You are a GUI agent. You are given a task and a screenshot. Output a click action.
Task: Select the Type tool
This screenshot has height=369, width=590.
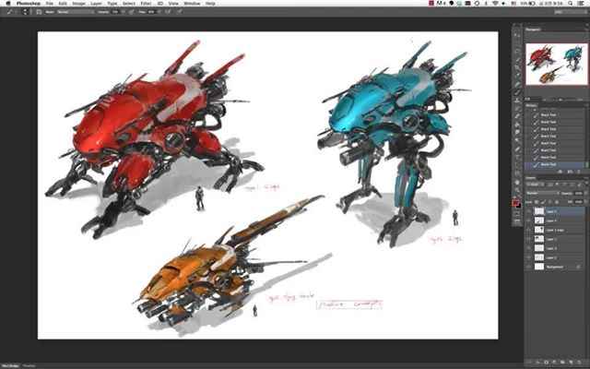[x=517, y=157]
